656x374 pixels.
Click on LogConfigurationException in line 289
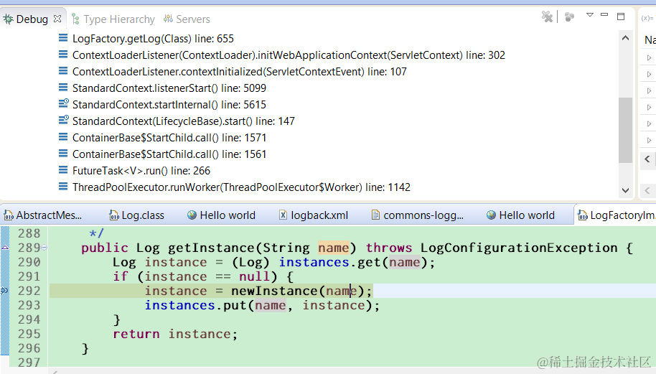519,248
